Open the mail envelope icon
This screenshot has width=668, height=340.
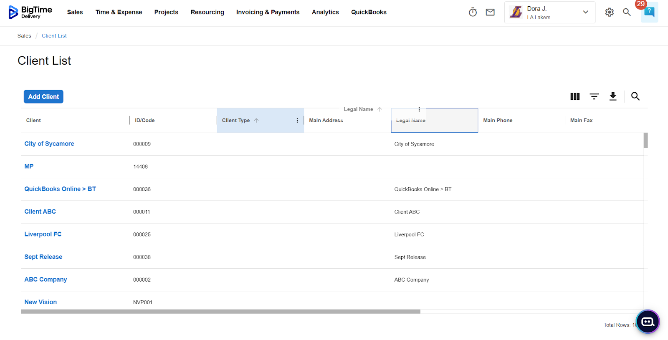[x=490, y=12]
